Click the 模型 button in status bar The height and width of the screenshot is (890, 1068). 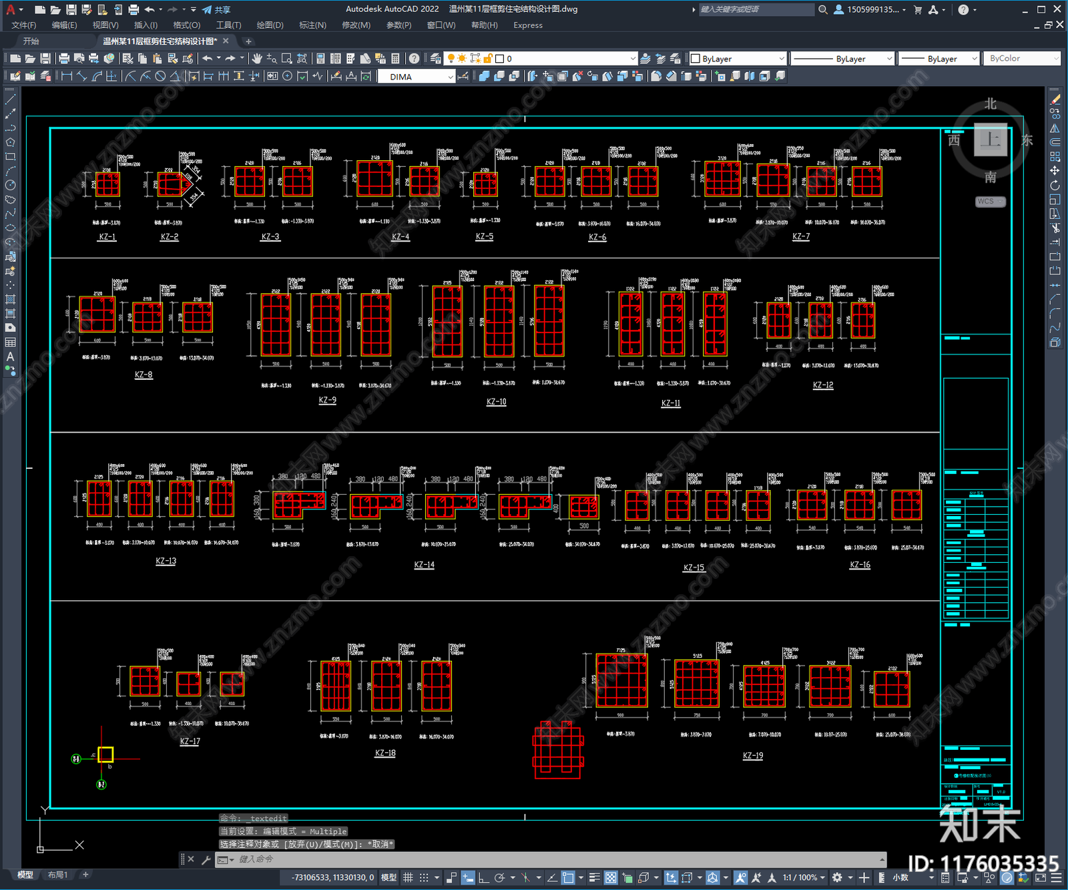click(x=389, y=877)
